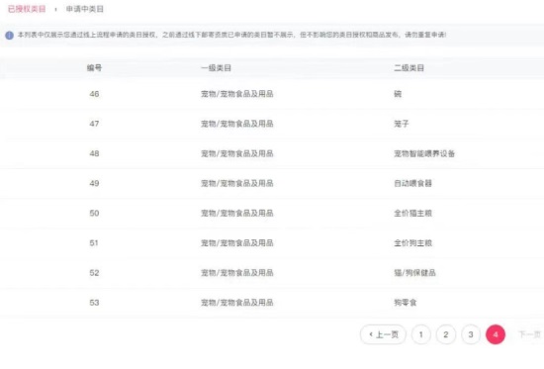544x369 pixels.
Task: Open page 3 of the list
Action: pos(471,334)
